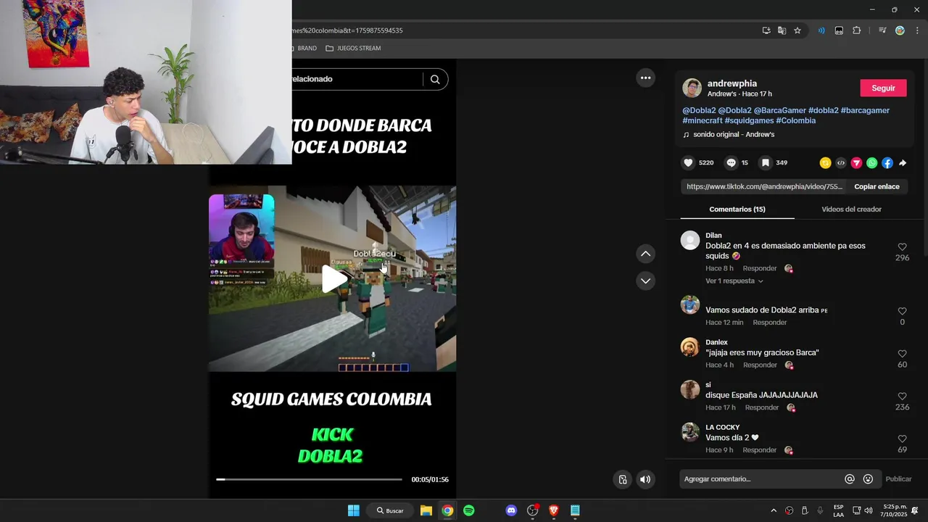Click the search magnifier icon

tap(435, 79)
